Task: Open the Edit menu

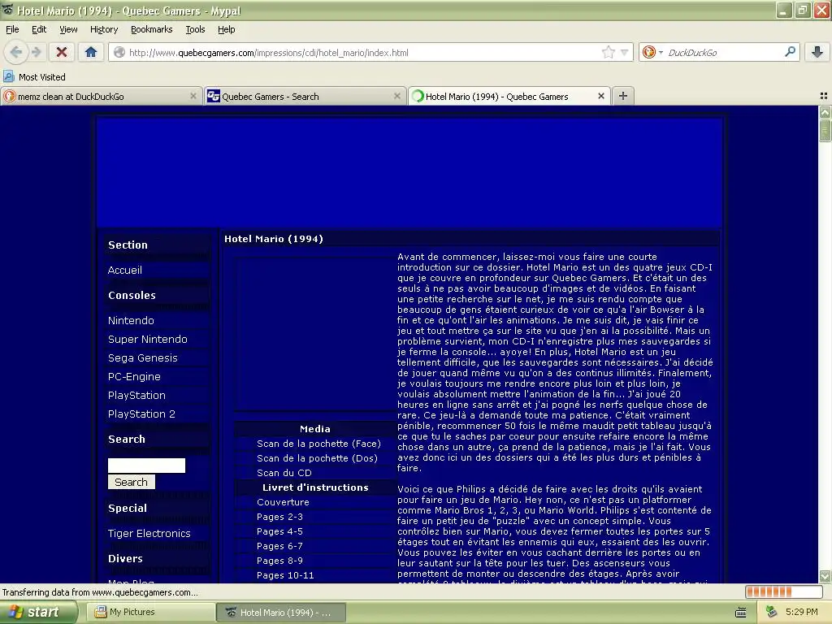Action: pos(39,29)
